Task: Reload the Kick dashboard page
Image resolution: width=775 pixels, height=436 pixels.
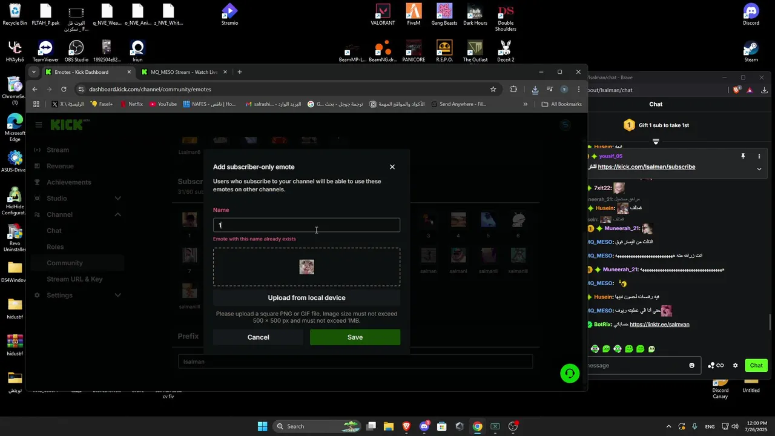Action: point(64,89)
